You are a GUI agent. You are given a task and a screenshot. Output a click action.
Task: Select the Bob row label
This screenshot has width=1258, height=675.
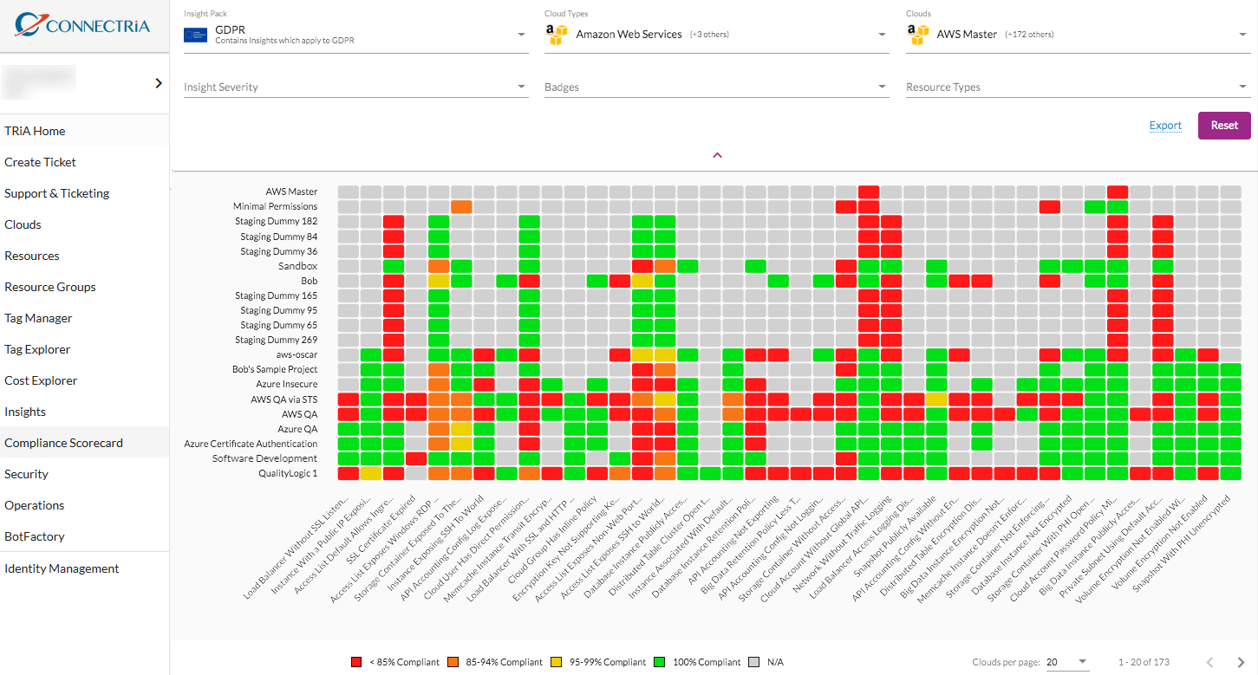point(309,281)
